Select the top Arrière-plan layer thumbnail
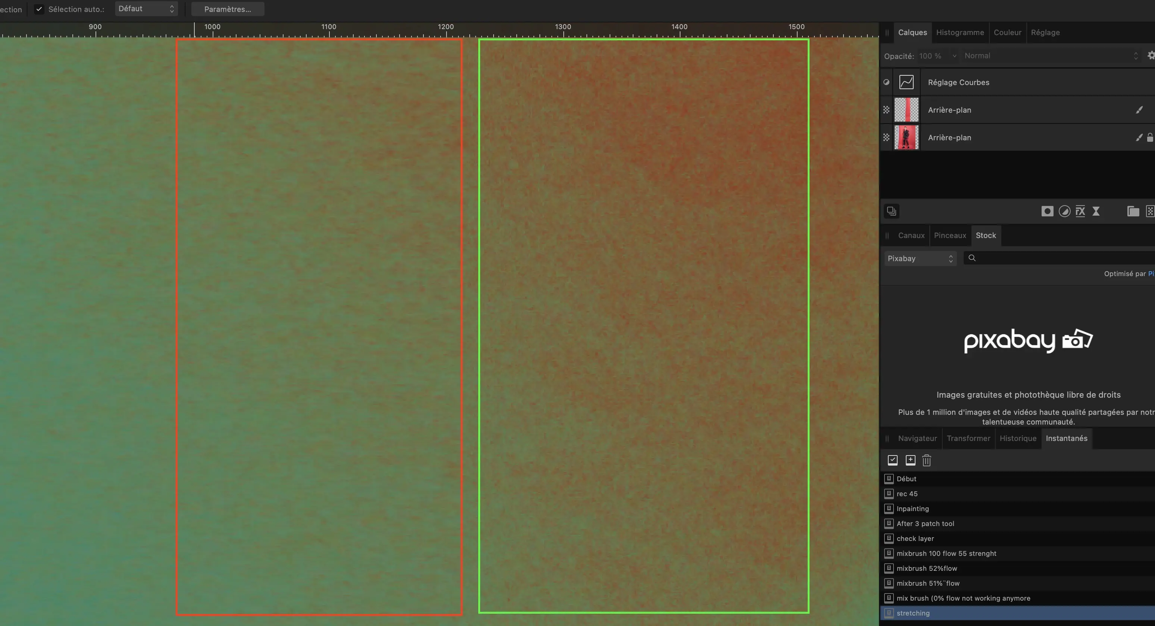The height and width of the screenshot is (626, 1155). click(906, 110)
